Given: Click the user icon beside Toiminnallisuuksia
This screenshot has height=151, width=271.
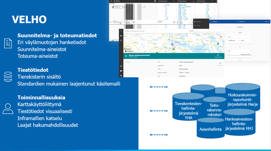Looking at the screenshot, I should (8, 109).
